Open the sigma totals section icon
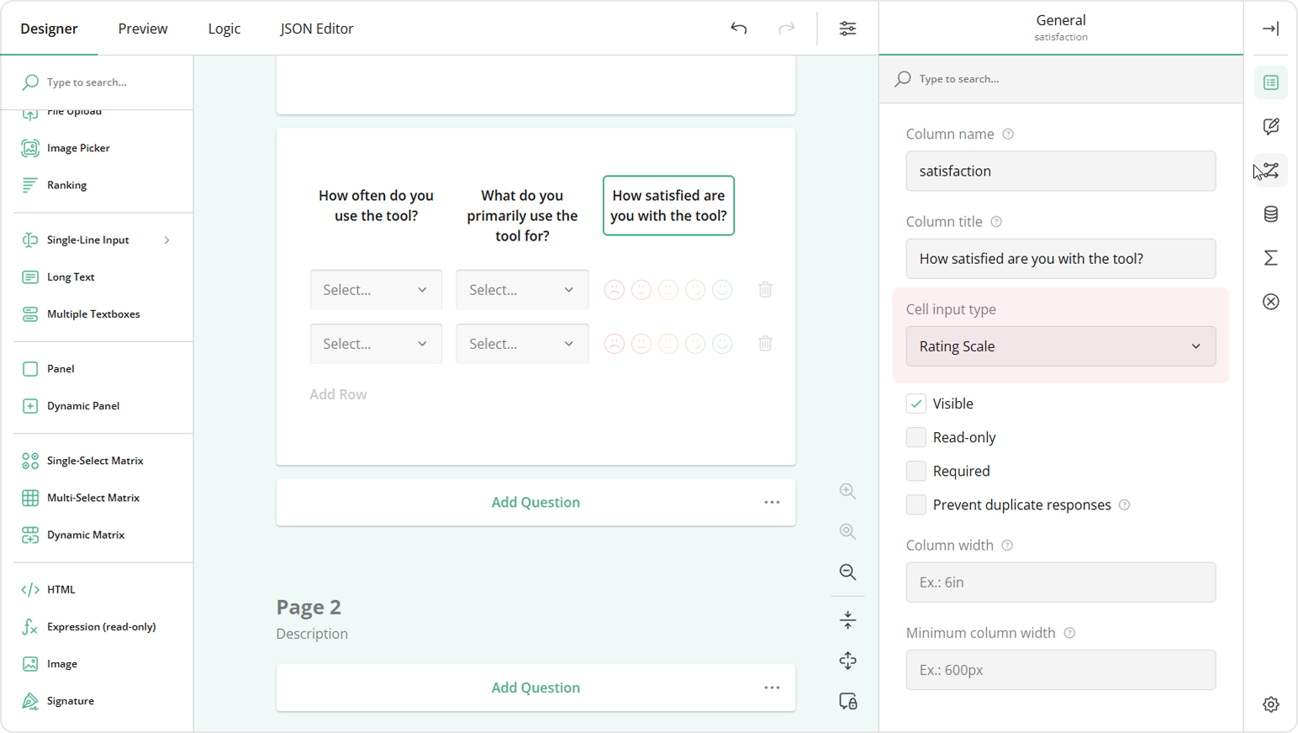This screenshot has height=733, width=1298. (1270, 258)
